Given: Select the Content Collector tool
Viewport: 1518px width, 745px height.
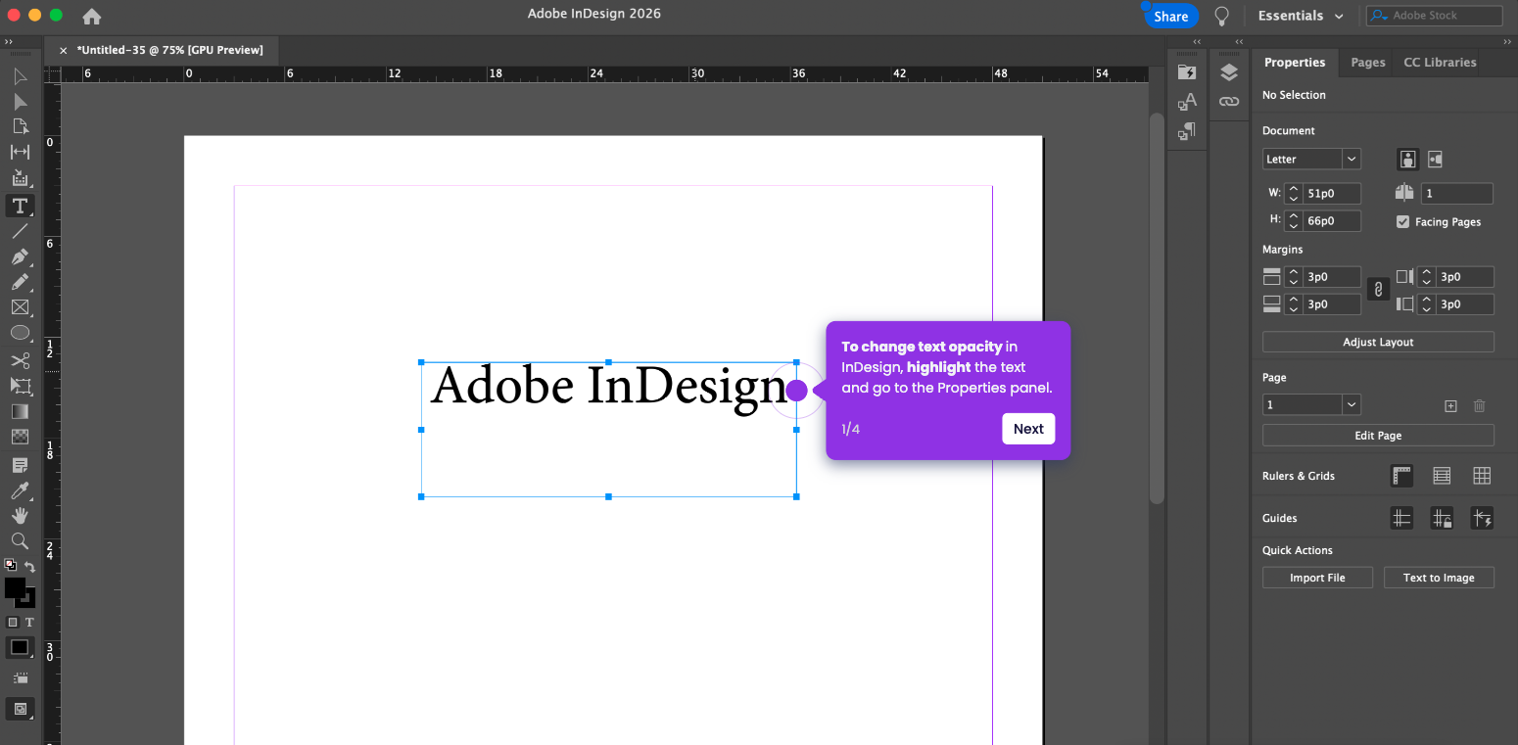Looking at the screenshot, I should click(21, 178).
